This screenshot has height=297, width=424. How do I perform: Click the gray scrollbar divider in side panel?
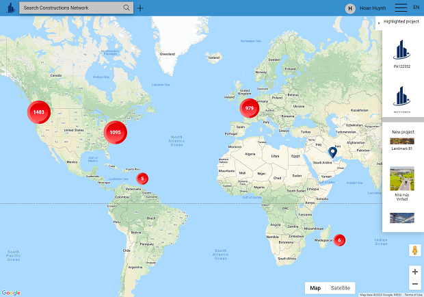(403, 120)
